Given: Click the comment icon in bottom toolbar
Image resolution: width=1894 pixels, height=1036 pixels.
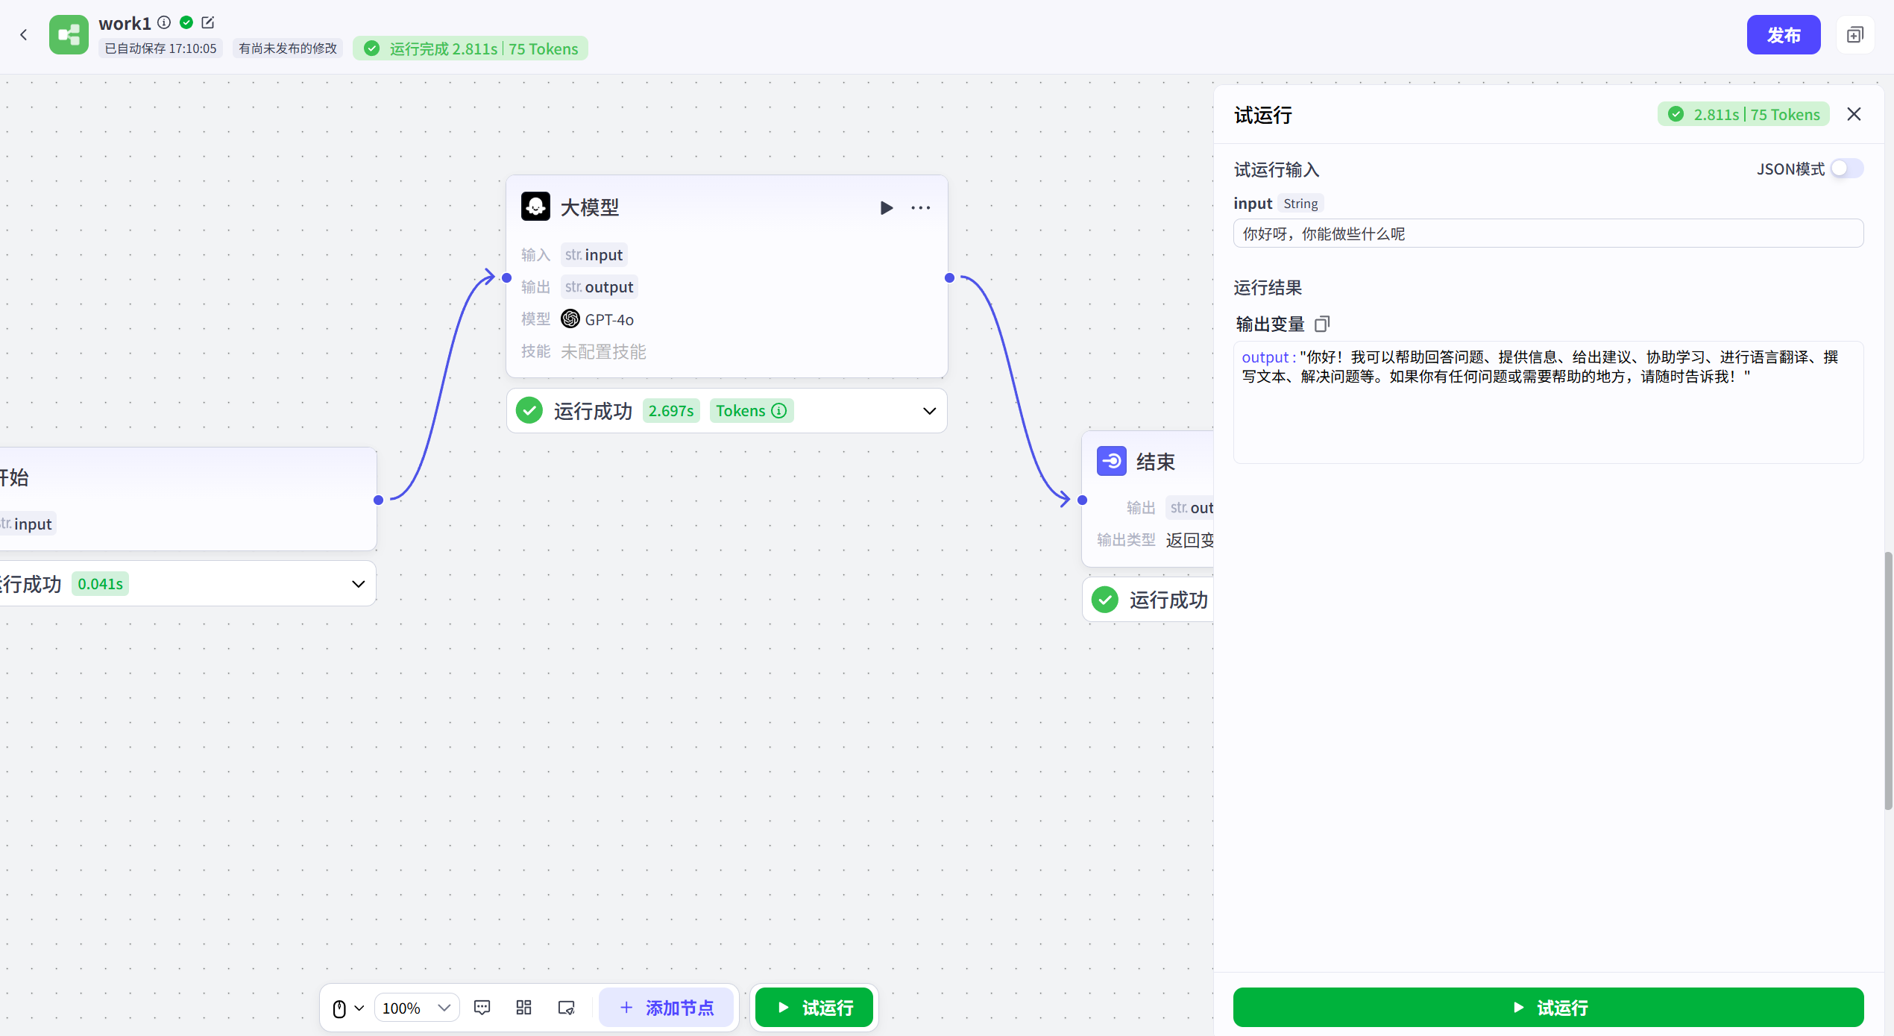Looking at the screenshot, I should click(482, 1008).
